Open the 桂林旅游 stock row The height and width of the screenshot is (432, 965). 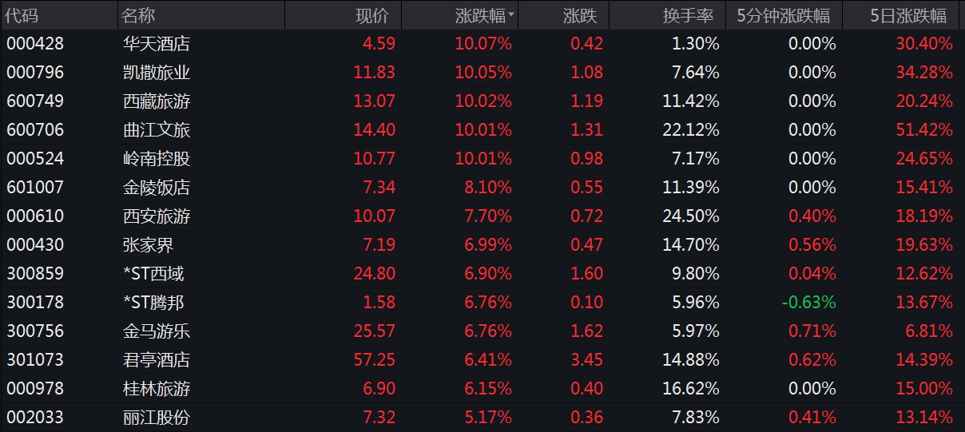tap(483, 389)
